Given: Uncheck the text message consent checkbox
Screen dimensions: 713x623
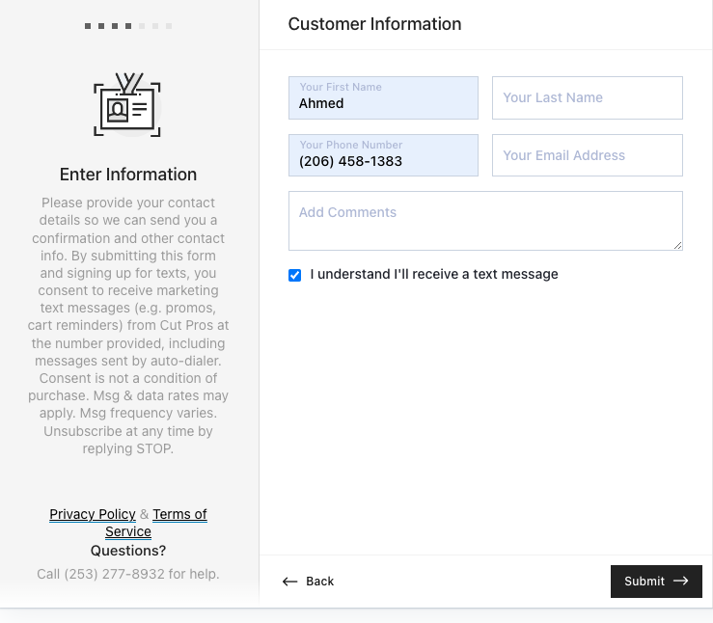Looking at the screenshot, I should click(294, 275).
